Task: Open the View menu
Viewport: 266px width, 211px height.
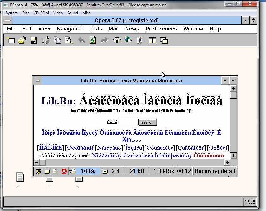Action: click(x=44, y=29)
